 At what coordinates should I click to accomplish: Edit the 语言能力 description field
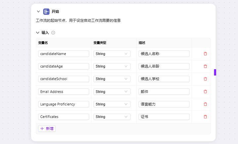point(164,104)
